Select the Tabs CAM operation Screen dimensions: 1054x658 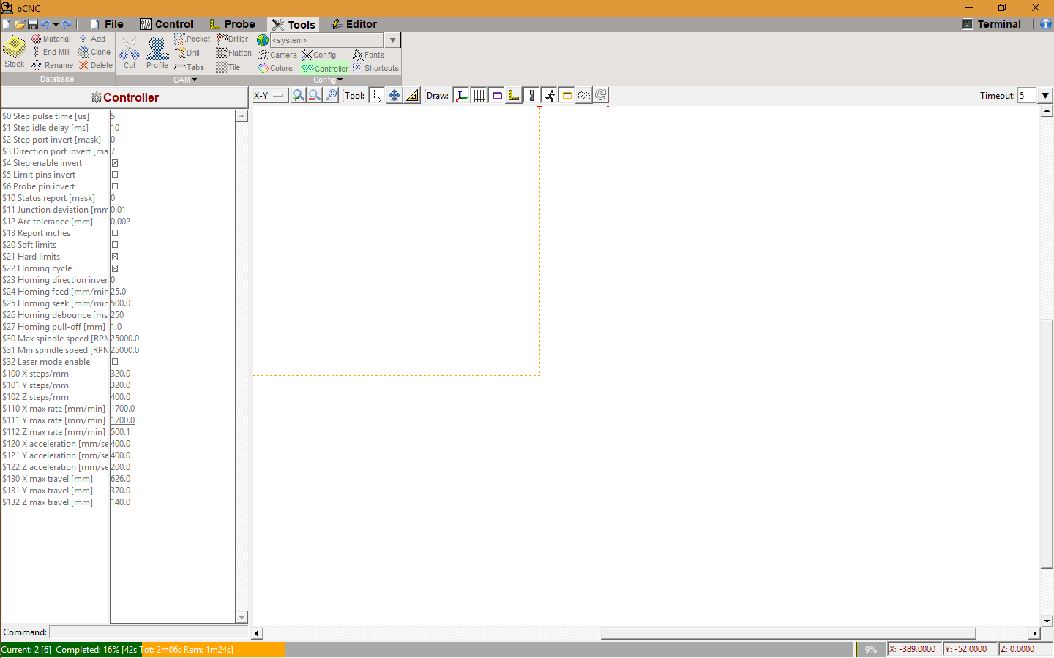[x=190, y=67]
